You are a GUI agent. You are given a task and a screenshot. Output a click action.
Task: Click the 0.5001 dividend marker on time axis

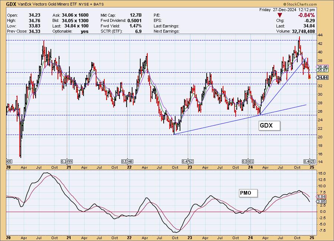coord(248,162)
